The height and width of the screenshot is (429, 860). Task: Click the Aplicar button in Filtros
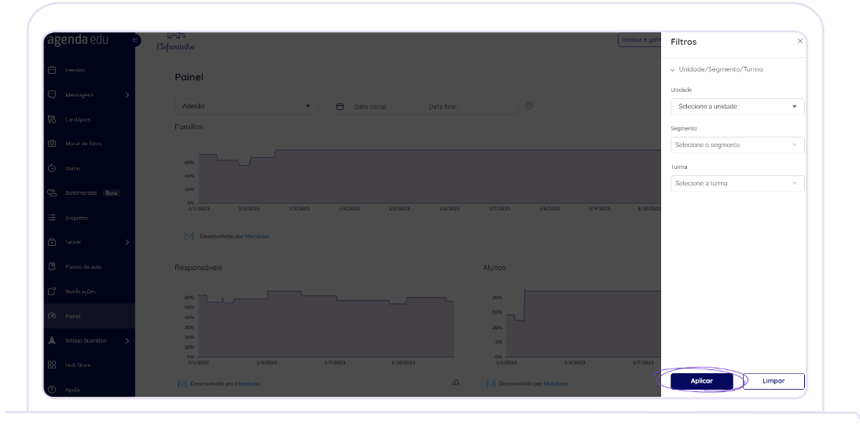701,381
